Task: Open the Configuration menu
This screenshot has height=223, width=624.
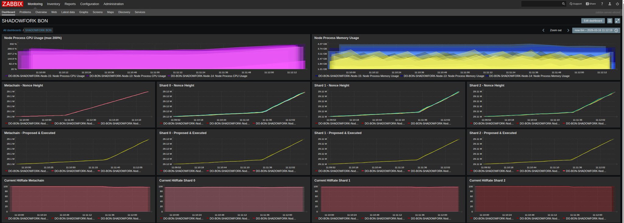Action: [90, 4]
